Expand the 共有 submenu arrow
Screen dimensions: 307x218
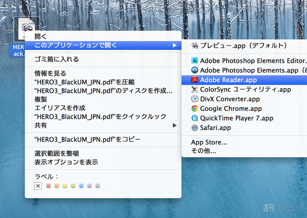pyautogui.click(x=174, y=125)
